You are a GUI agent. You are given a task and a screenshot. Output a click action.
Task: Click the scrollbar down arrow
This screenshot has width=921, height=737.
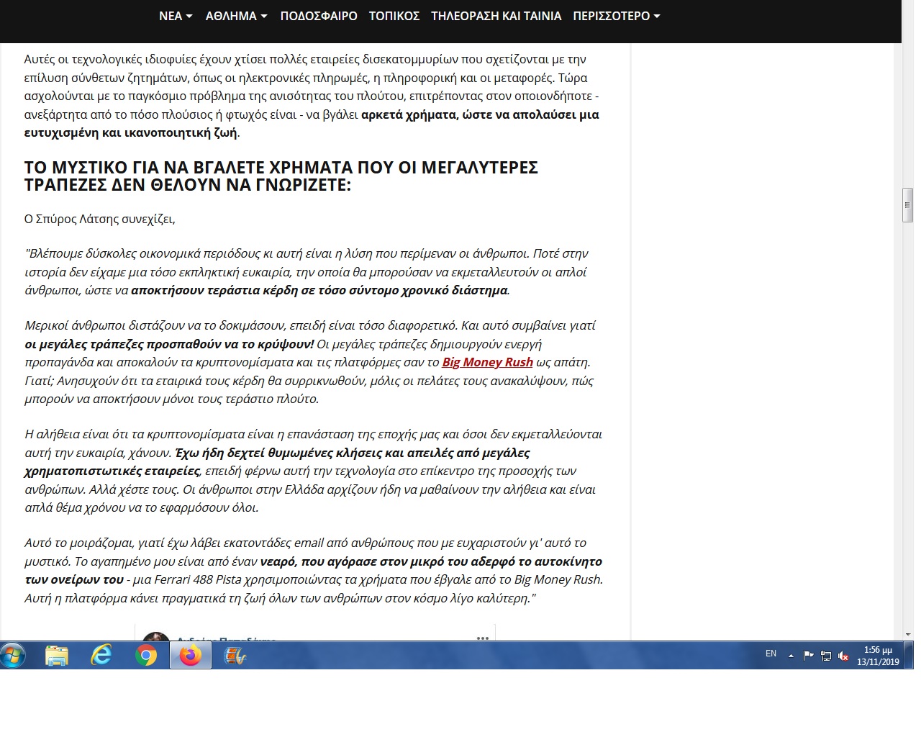coord(907,635)
